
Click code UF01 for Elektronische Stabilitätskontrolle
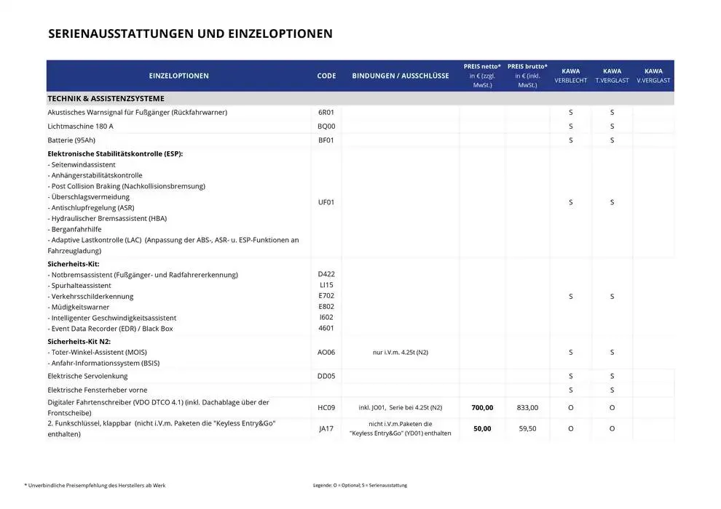(326, 202)
